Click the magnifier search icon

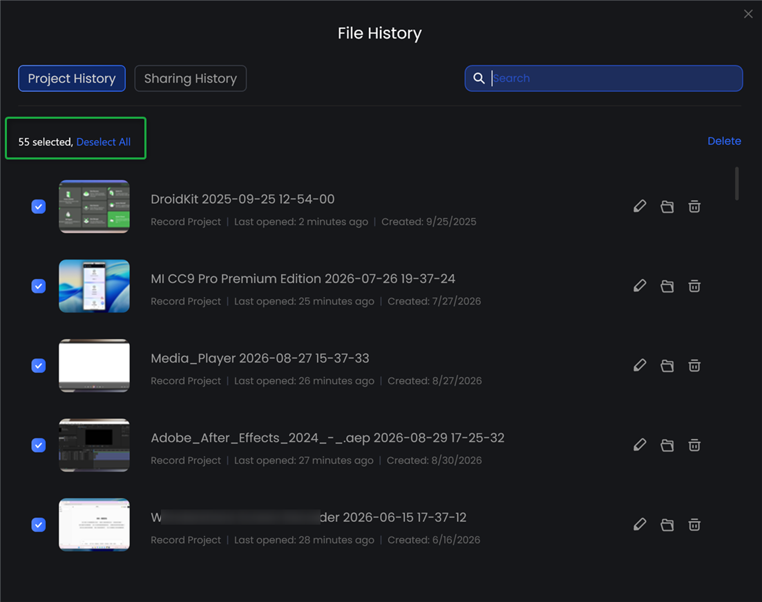click(479, 78)
